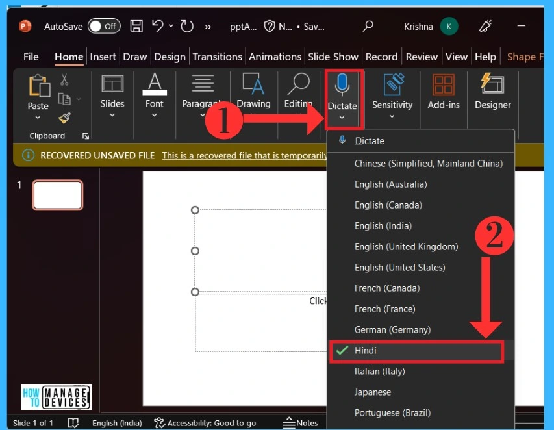
Task: Click the Cut scissors icon
Action: point(64,80)
